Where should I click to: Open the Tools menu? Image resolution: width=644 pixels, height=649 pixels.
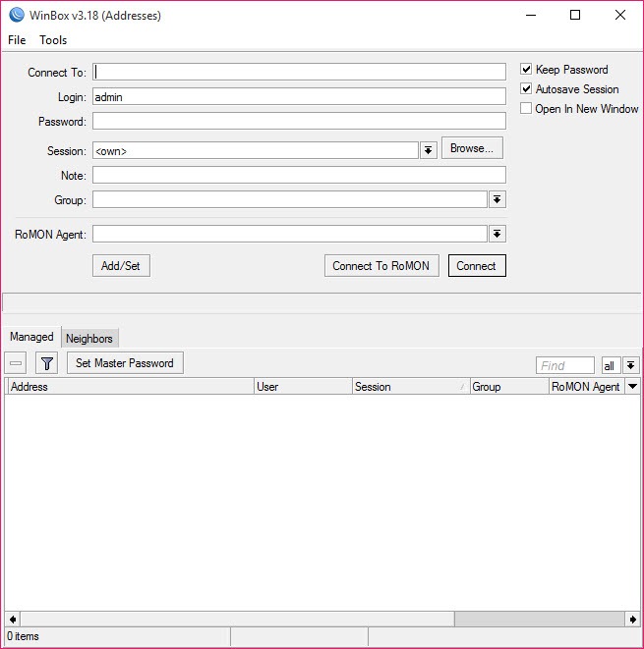pos(53,40)
